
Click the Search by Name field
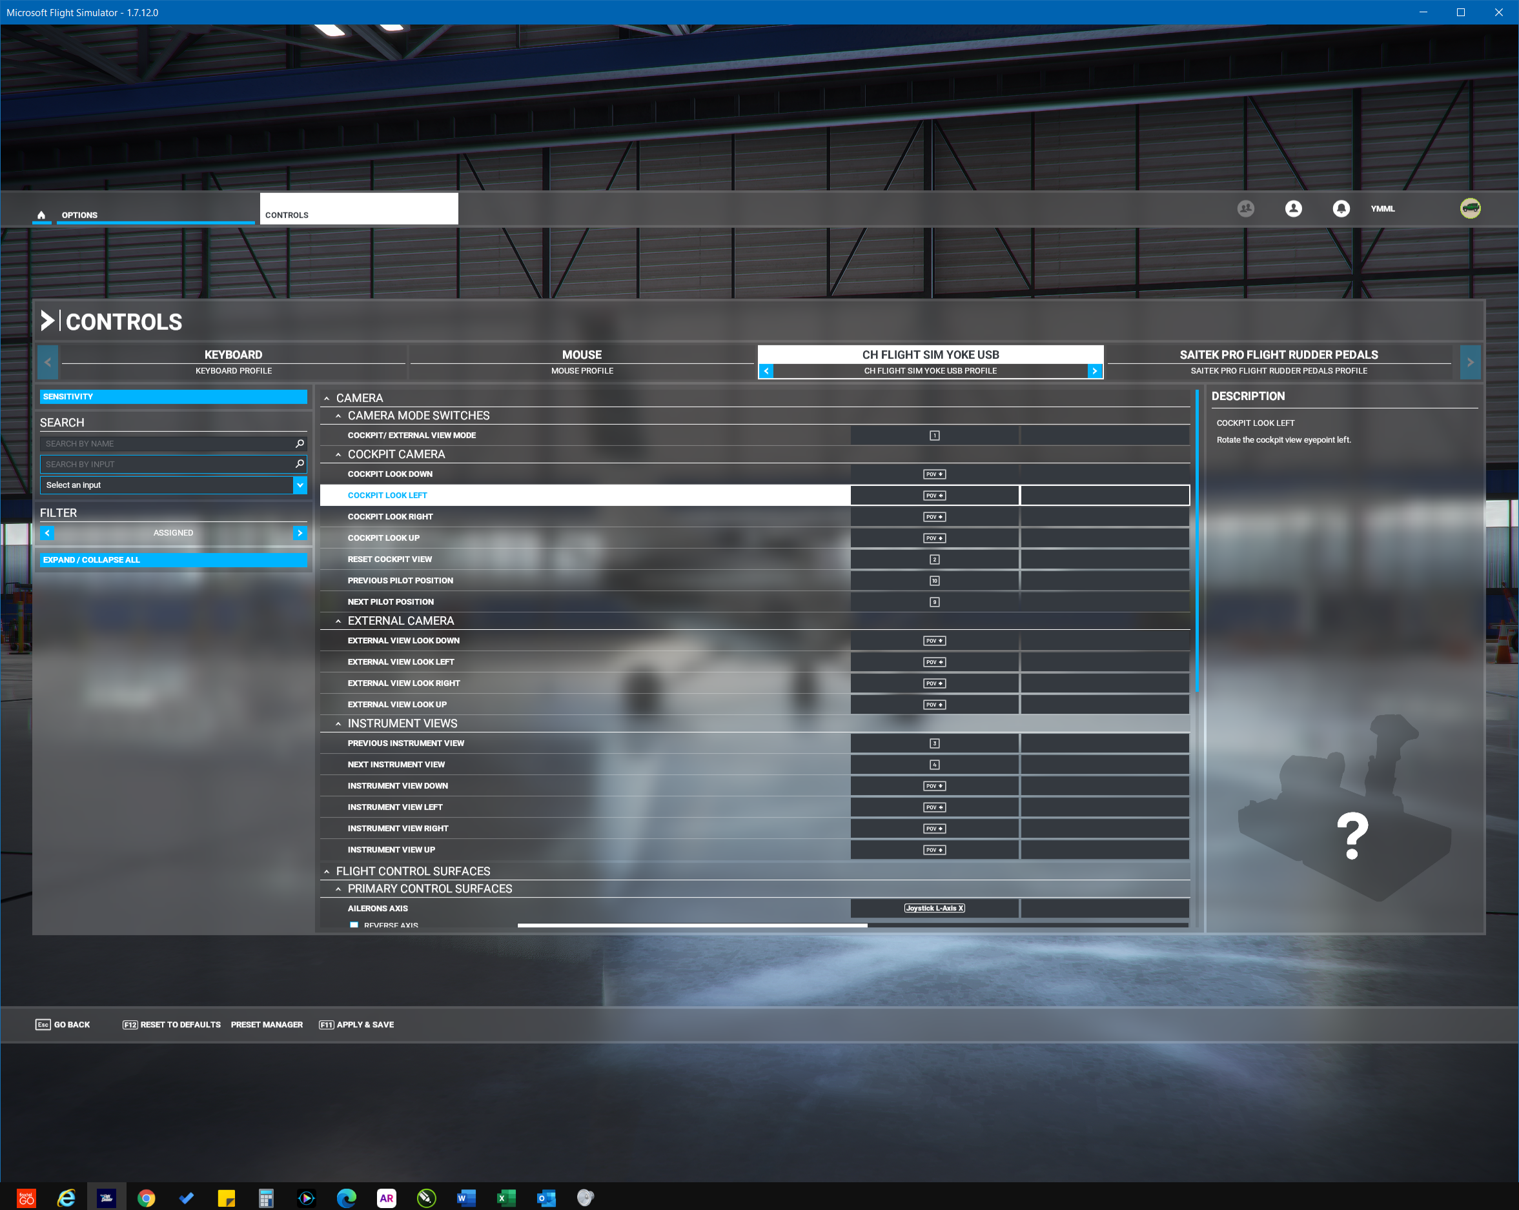click(x=173, y=444)
